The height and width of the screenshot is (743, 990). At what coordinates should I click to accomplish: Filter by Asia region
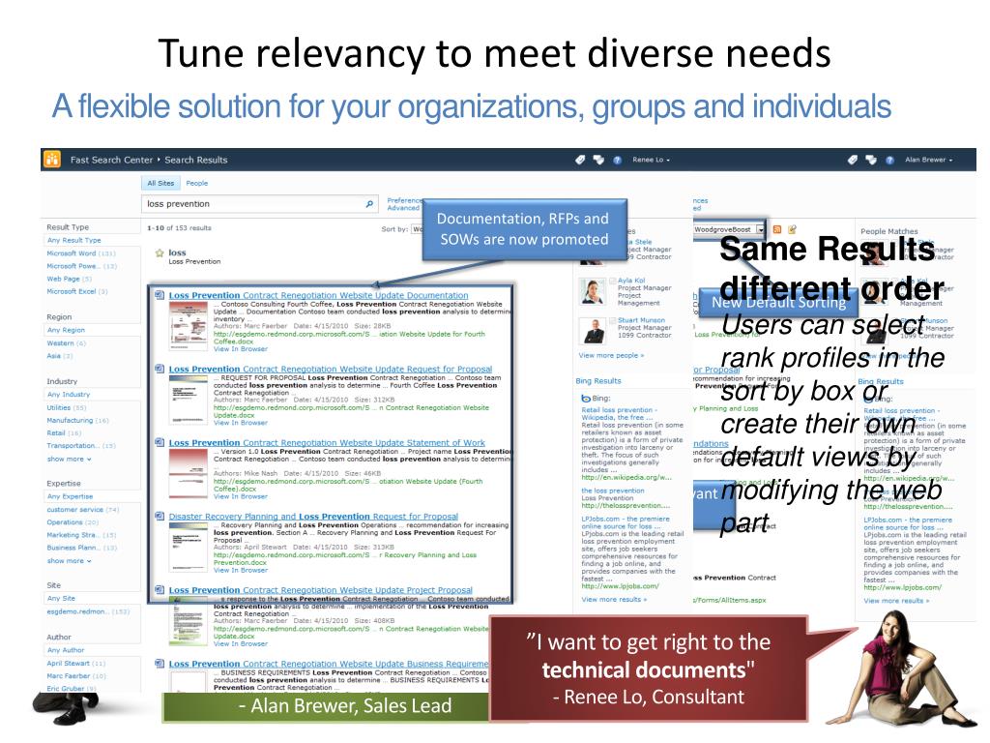click(x=60, y=356)
